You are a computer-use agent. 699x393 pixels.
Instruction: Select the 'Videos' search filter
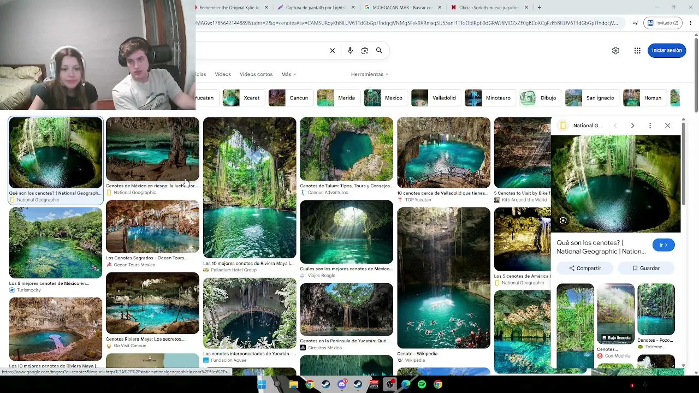pyautogui.click(x=223, y=74)
